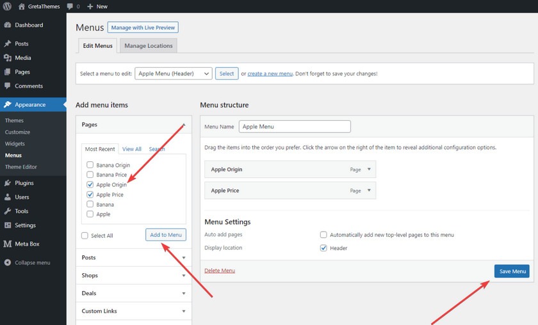Uncheck the Apple Price checkbox
Image resolution: width=538 pixels, height=325 pixels.
tap(90, 194)
